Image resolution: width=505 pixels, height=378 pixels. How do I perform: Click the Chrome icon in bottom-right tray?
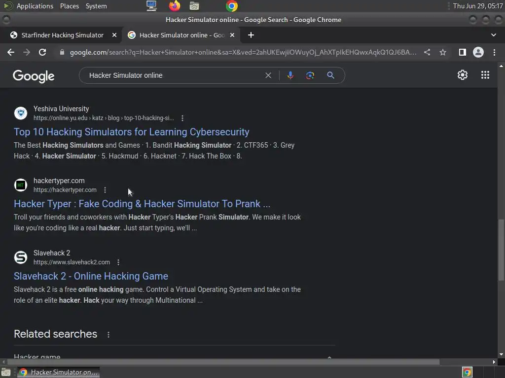467,372
